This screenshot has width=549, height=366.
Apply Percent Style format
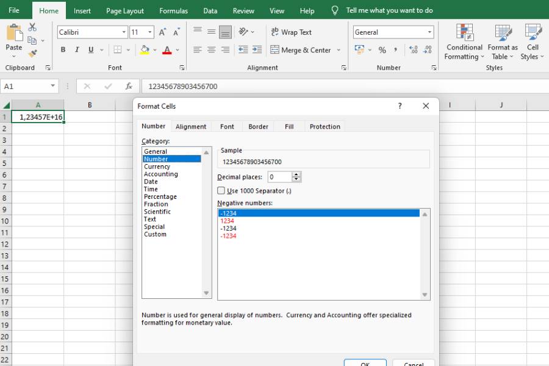(x=382, y=50)
